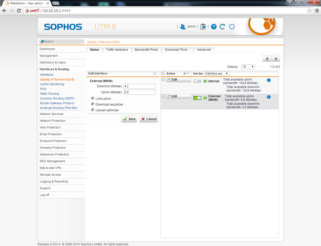
Task: Go back with browser back arrow
Action: click(x=4, y=10)
